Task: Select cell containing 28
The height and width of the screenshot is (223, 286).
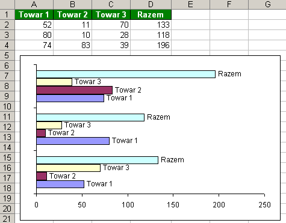Action: pos(111,35)
